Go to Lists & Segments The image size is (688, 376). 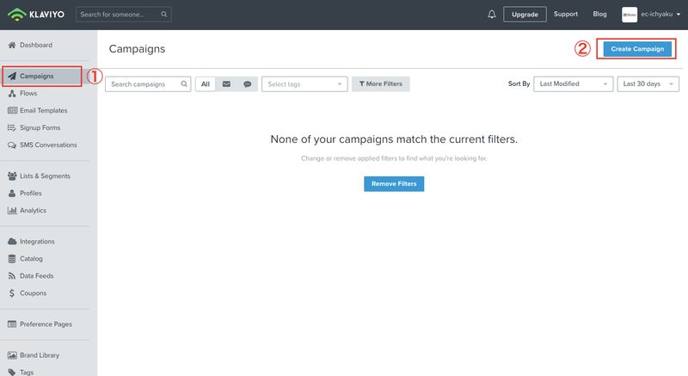tap(45, 176)
